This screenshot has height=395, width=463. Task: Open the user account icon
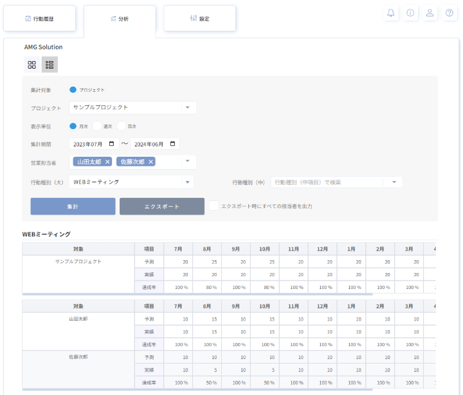click(430, 13)
